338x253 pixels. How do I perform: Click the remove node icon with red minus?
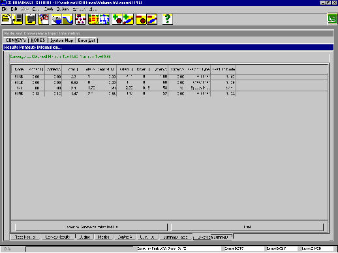(141, 19)
